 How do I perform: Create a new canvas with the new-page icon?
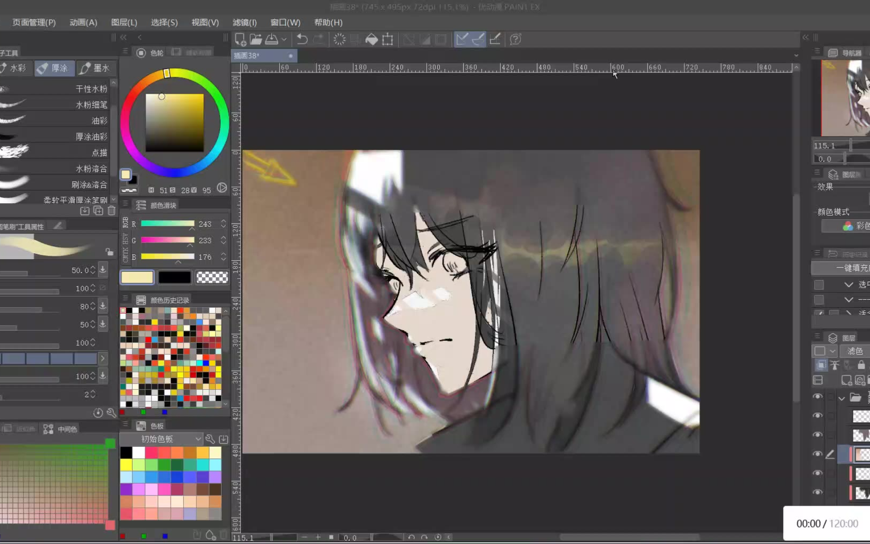point(240,39)
